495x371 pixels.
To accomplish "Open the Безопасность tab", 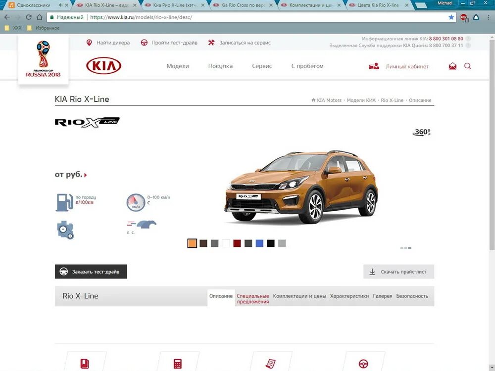I will click(412, 296).
